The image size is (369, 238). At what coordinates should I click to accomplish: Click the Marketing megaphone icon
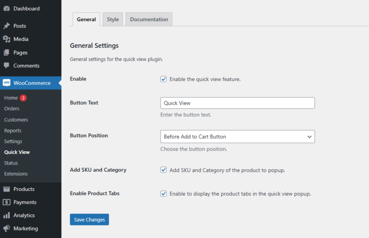(7, 228)
